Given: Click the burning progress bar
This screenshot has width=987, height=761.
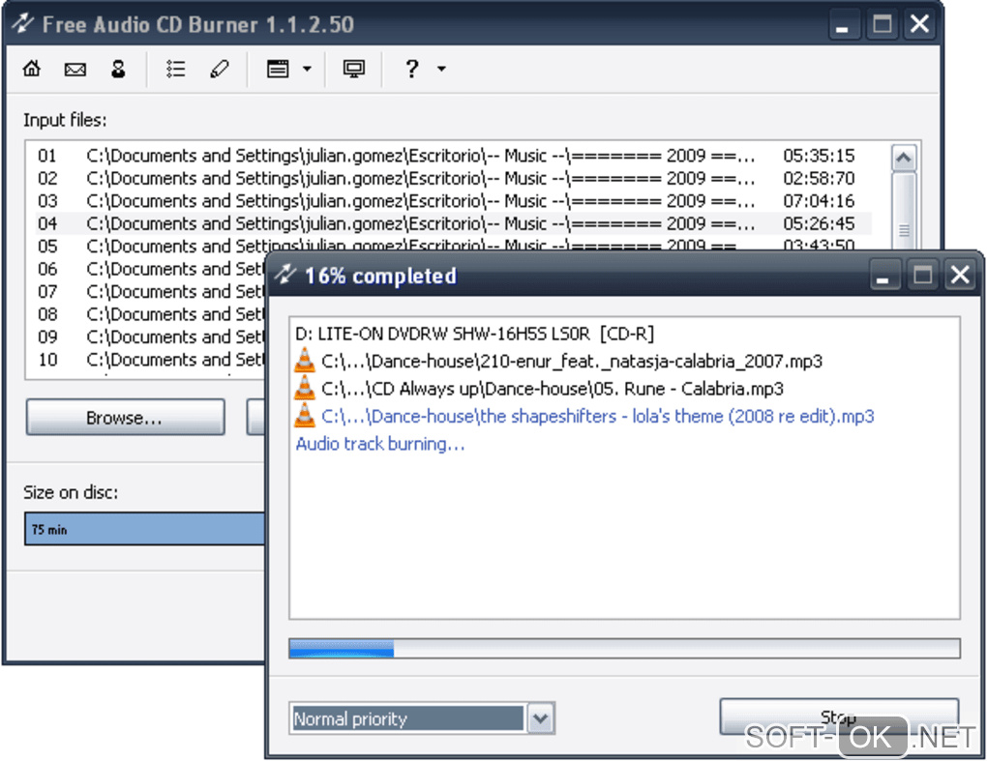Looking at the screenshot, I should point(624,648).
